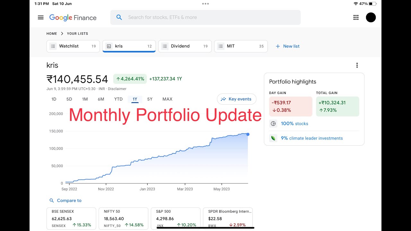The width and height of the screenshot is (411, 231).
Task: Go to HOME breadcrumb
Action: (52, 33)
